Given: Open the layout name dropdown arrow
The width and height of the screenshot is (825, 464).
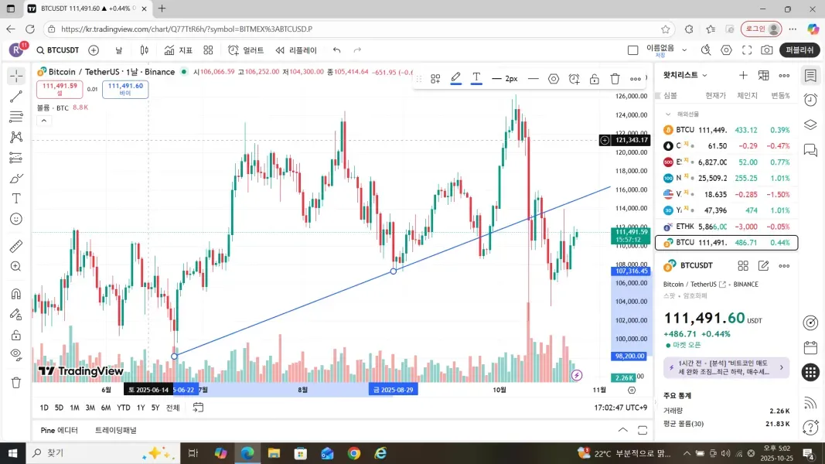Looking at the screenshot, I should pos(684,50).
